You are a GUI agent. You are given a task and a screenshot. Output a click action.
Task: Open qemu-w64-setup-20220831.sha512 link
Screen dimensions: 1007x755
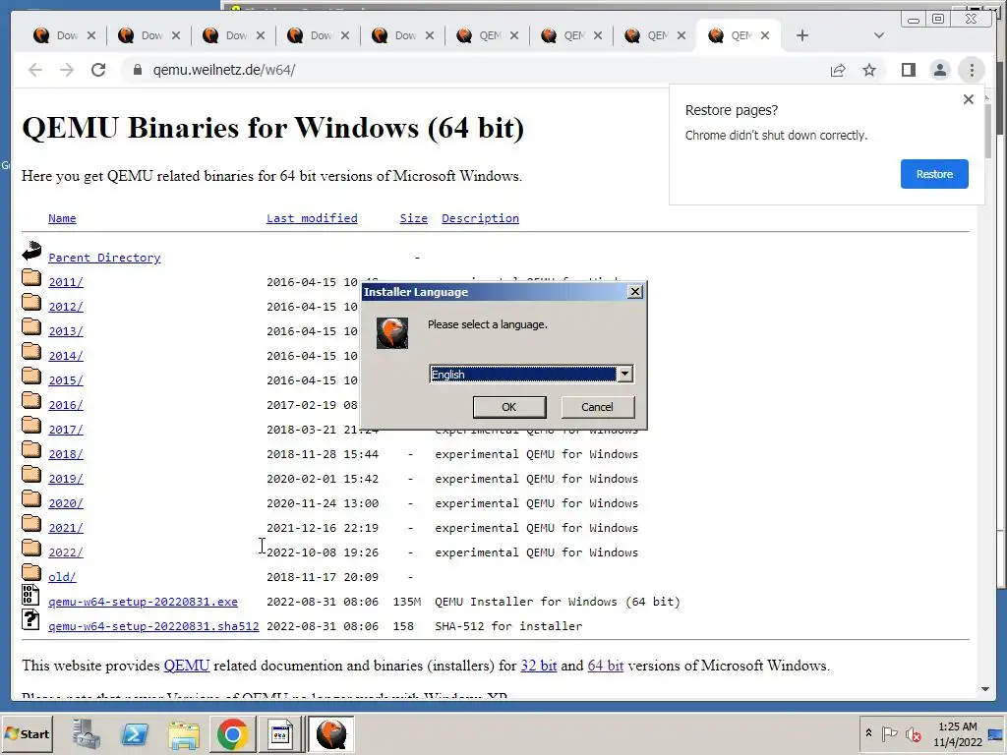click(x=153, y=626)
